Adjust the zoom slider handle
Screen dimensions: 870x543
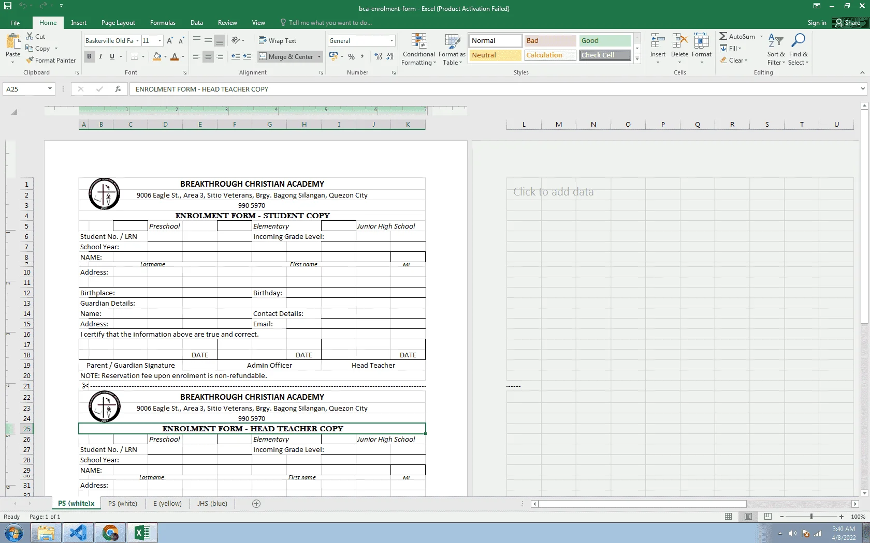(x=811, y=517)
